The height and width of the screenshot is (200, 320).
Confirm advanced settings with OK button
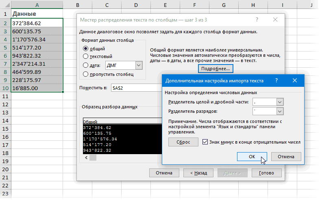(252, 157)
